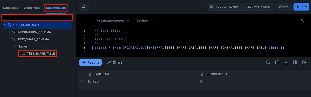The width and height of the screenshot is (311, 97).
Task: Collapse the TEST_SHARE_DATA tree node
Action: pos(5,25)
